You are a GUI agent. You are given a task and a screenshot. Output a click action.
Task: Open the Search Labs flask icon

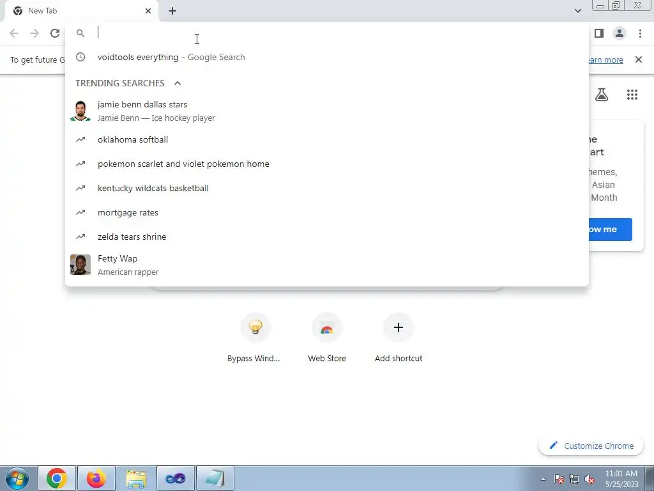pyautogui.click(x=602, y=95)
